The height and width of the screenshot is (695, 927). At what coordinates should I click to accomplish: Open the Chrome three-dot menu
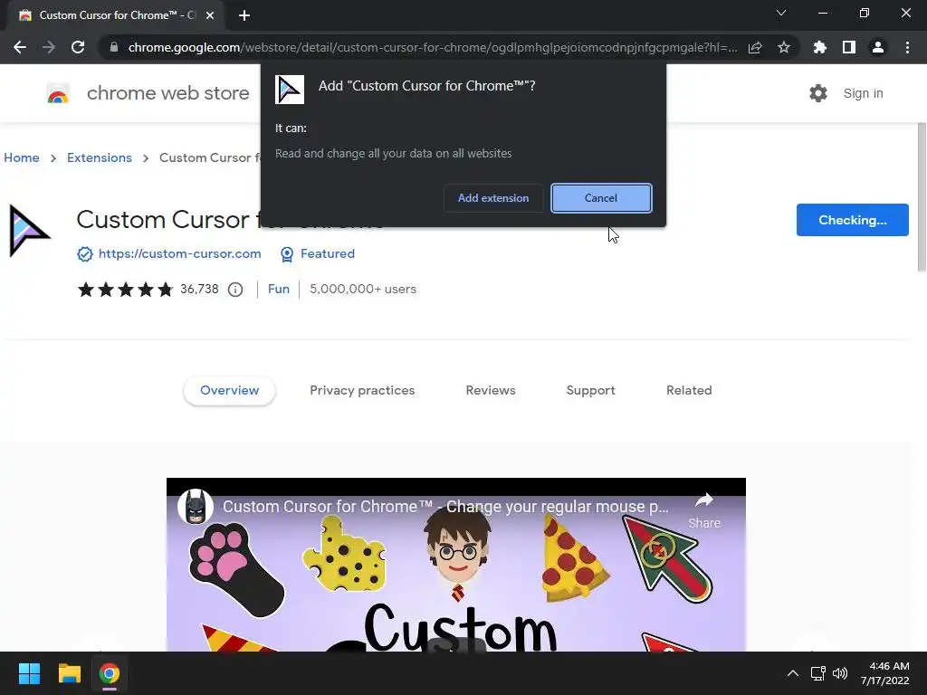click(x=907, y=47)
